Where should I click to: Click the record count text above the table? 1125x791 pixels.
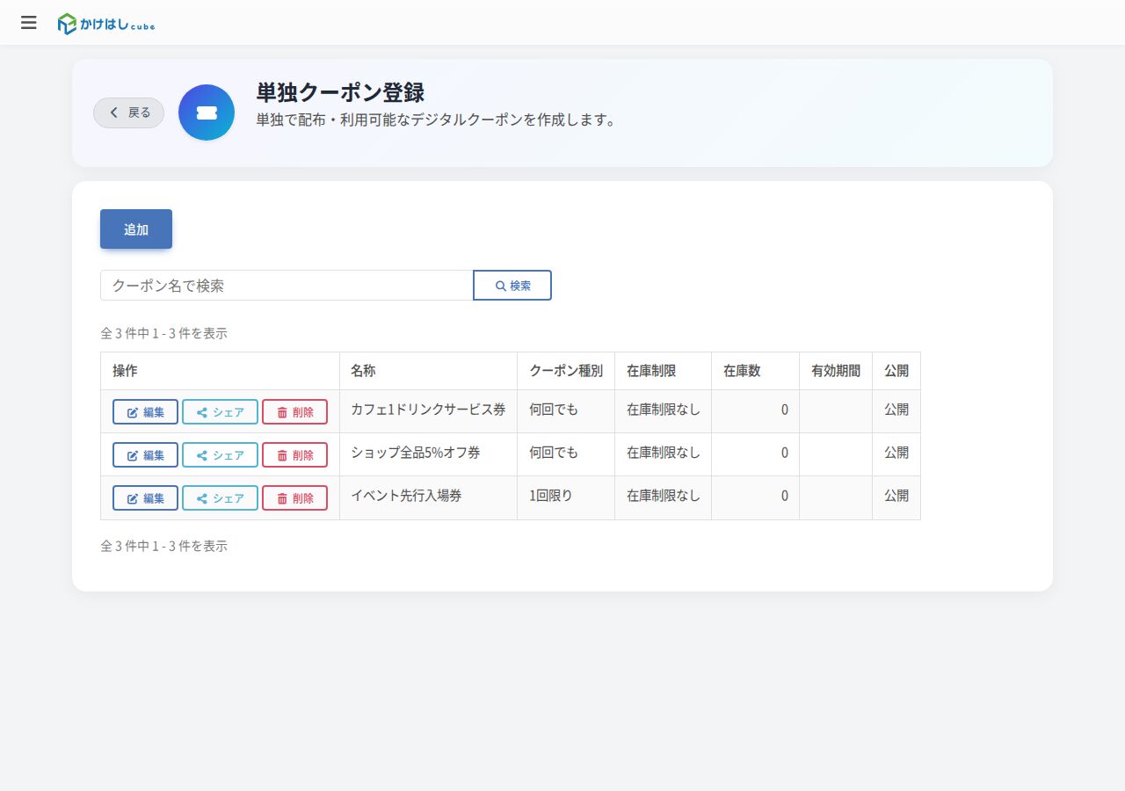point(164,334)
